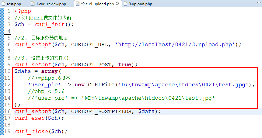Minimize the editor area
Screen dimensions: 262x138
click(x=259, y=2)
